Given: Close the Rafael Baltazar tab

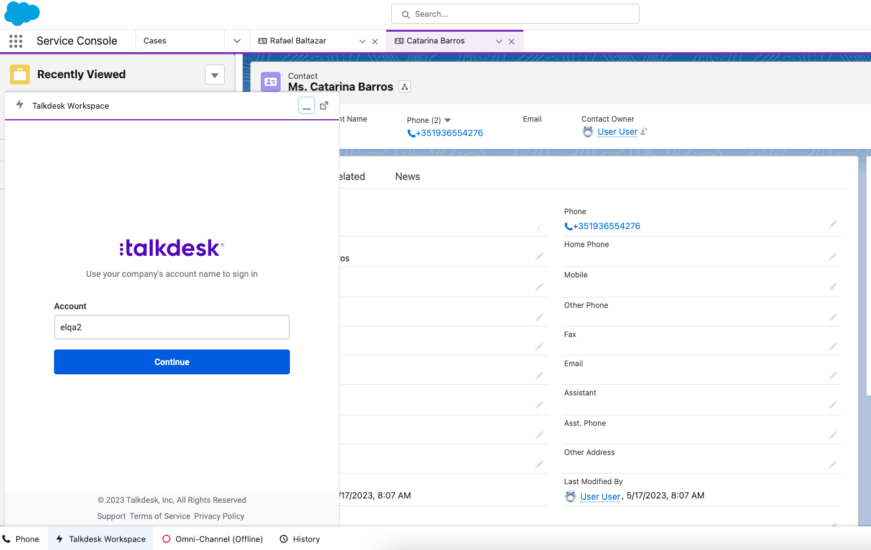Looking at the screenshot, I should [x=375, y=42].
